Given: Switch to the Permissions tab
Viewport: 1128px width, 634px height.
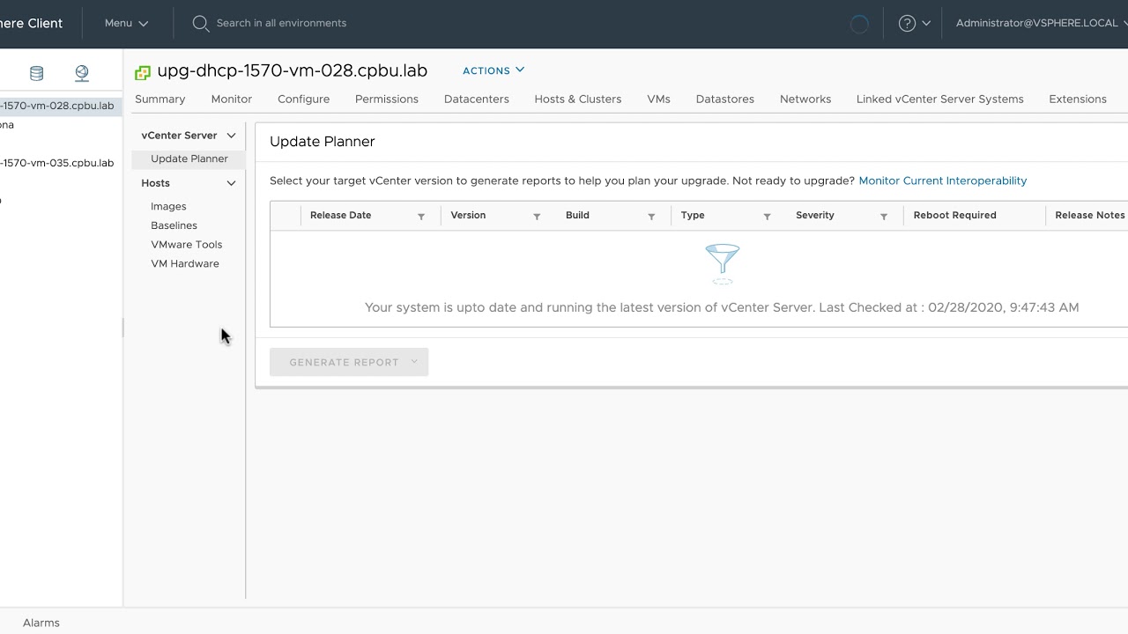Looking at the screenshot, I should (387, 99).
